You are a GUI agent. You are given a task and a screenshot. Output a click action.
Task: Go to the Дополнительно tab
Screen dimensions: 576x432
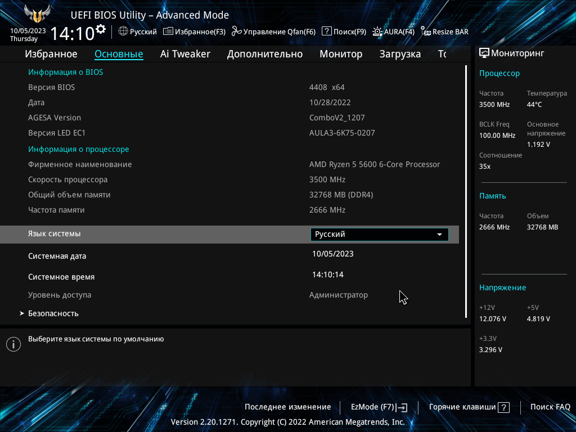tap(265, 54)
